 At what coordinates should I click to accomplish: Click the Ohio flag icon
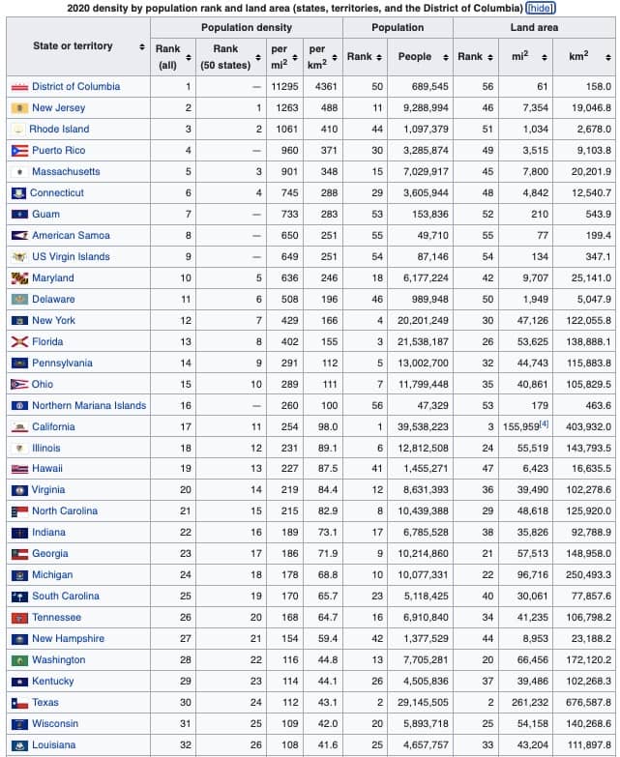coord(19,384)
